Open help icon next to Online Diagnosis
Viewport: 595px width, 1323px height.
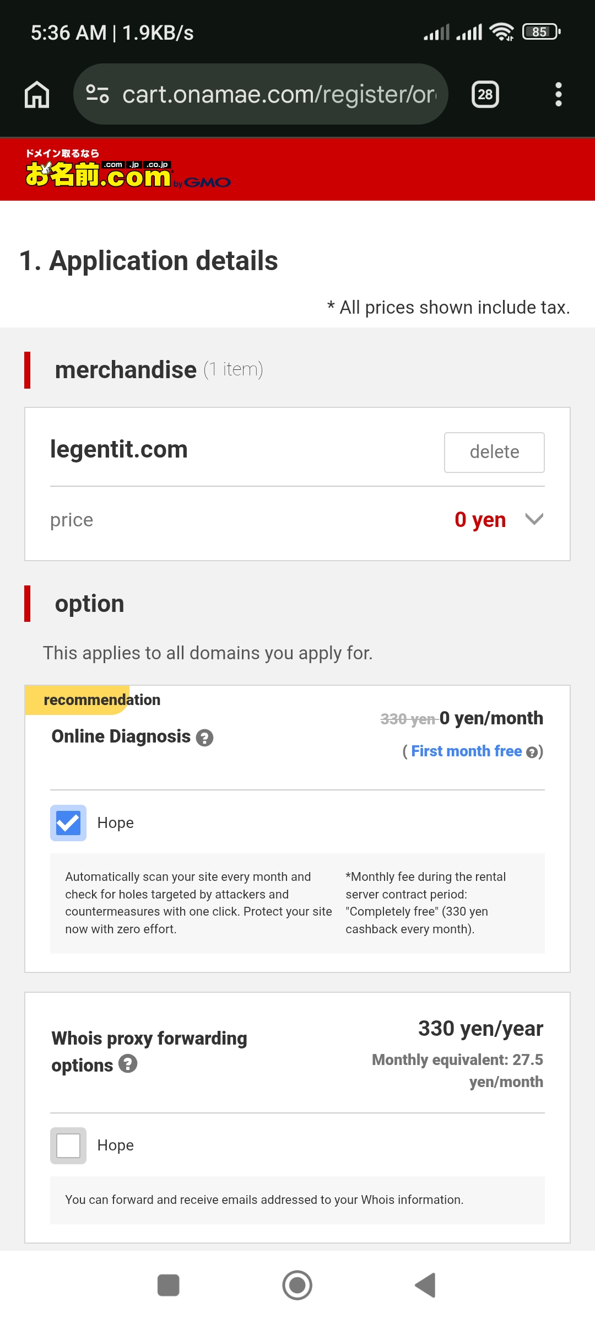click(x=204, y=738)
